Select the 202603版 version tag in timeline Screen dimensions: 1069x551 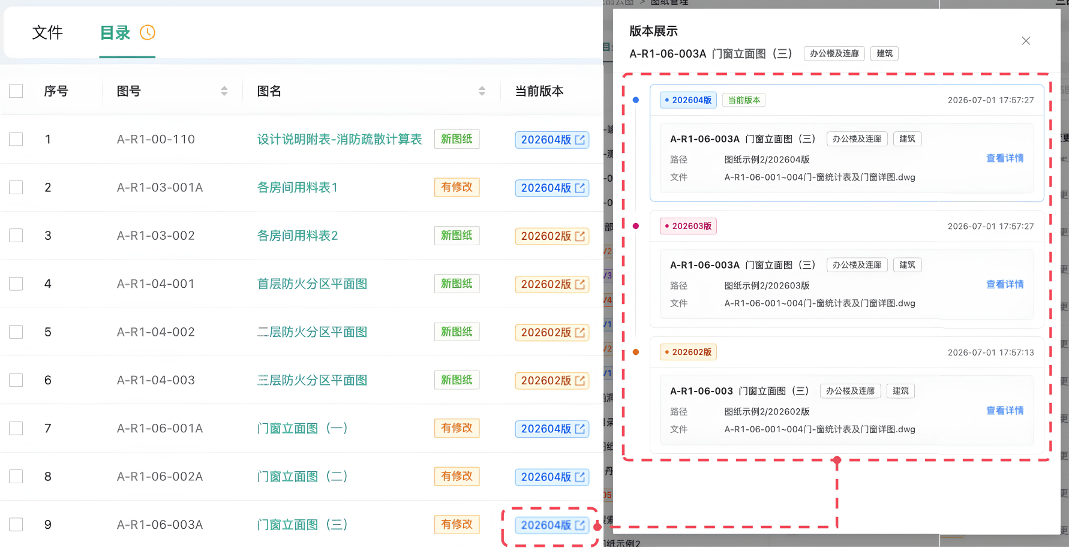[688, 226]
